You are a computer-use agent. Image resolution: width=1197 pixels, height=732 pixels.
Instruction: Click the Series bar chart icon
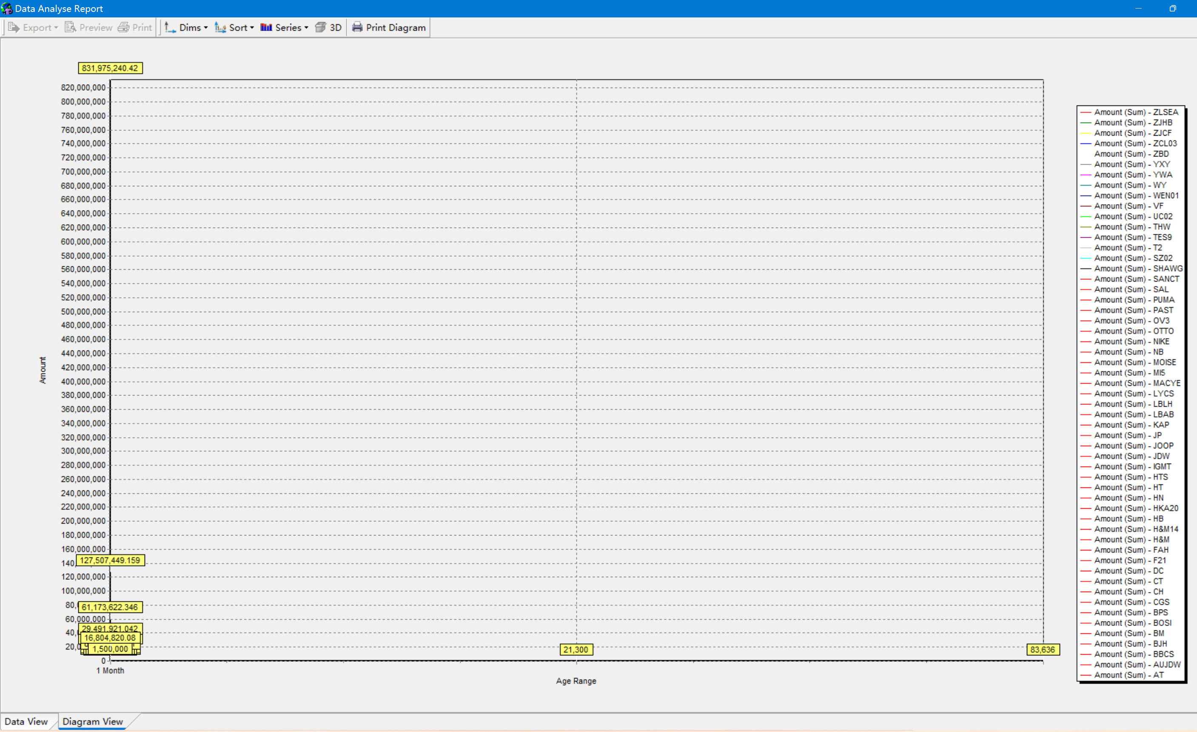click(x=266, y=28)
